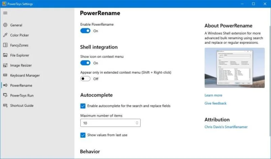The width and height of the screenshot is (271, 159).
Task: Click the PowerToys Run icon
Action: (5, 95)
